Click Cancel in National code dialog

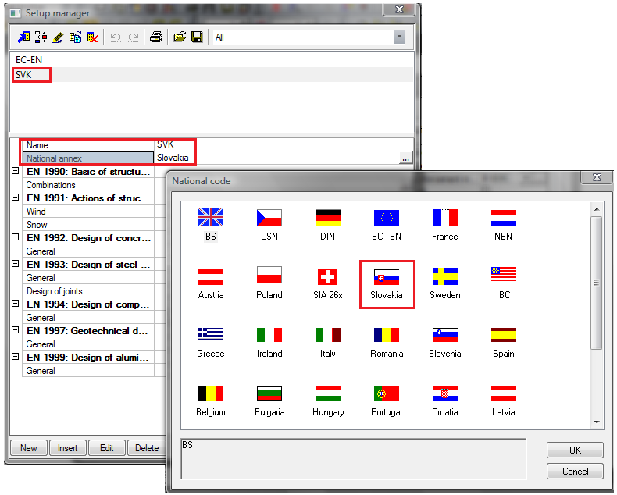pyautogui.click(x=575, y=472)
